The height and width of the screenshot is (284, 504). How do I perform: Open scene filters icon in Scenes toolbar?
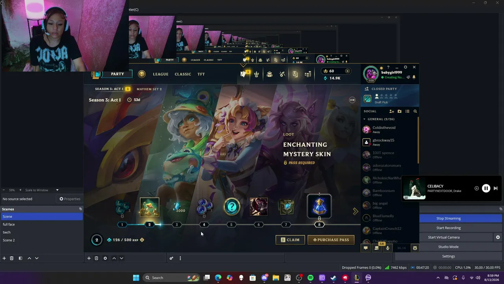(x=20, y=258)
